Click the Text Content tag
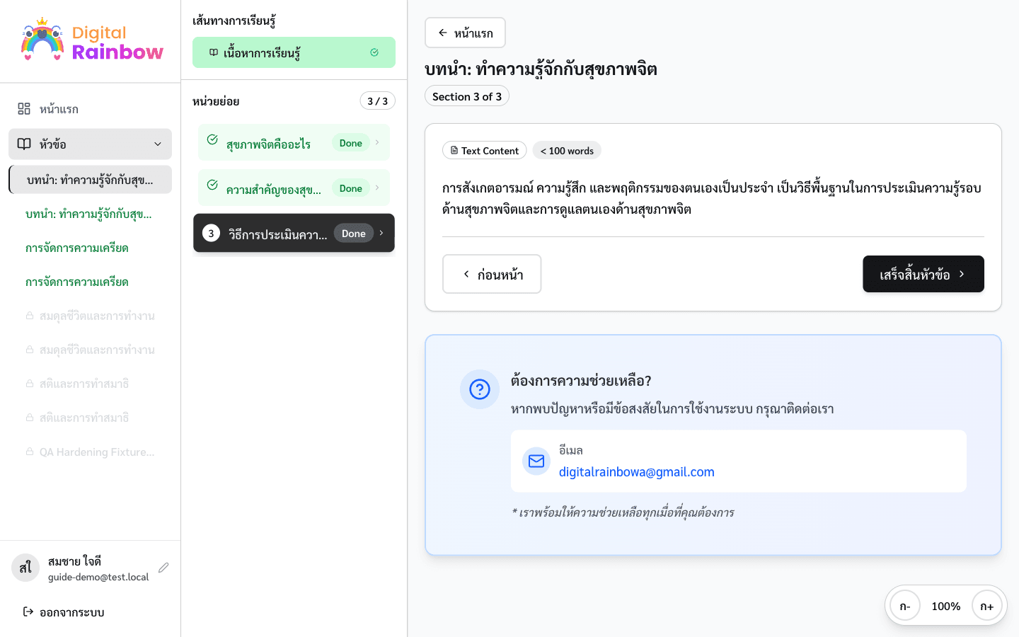Screen dimensions: 1019x637 (485, 151)
